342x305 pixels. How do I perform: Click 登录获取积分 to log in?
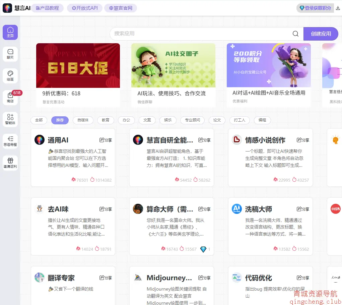(315, 8)
